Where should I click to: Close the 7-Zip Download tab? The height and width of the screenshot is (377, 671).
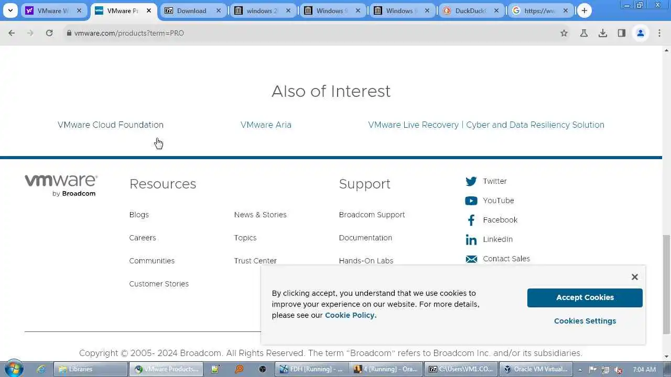click(219, 10)
